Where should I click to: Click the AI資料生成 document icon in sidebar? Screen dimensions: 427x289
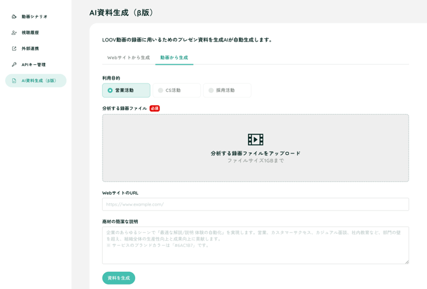14,81
